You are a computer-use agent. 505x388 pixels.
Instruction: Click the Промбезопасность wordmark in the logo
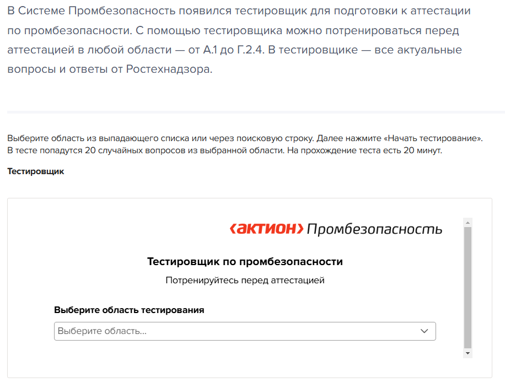(x=374, y=229)
